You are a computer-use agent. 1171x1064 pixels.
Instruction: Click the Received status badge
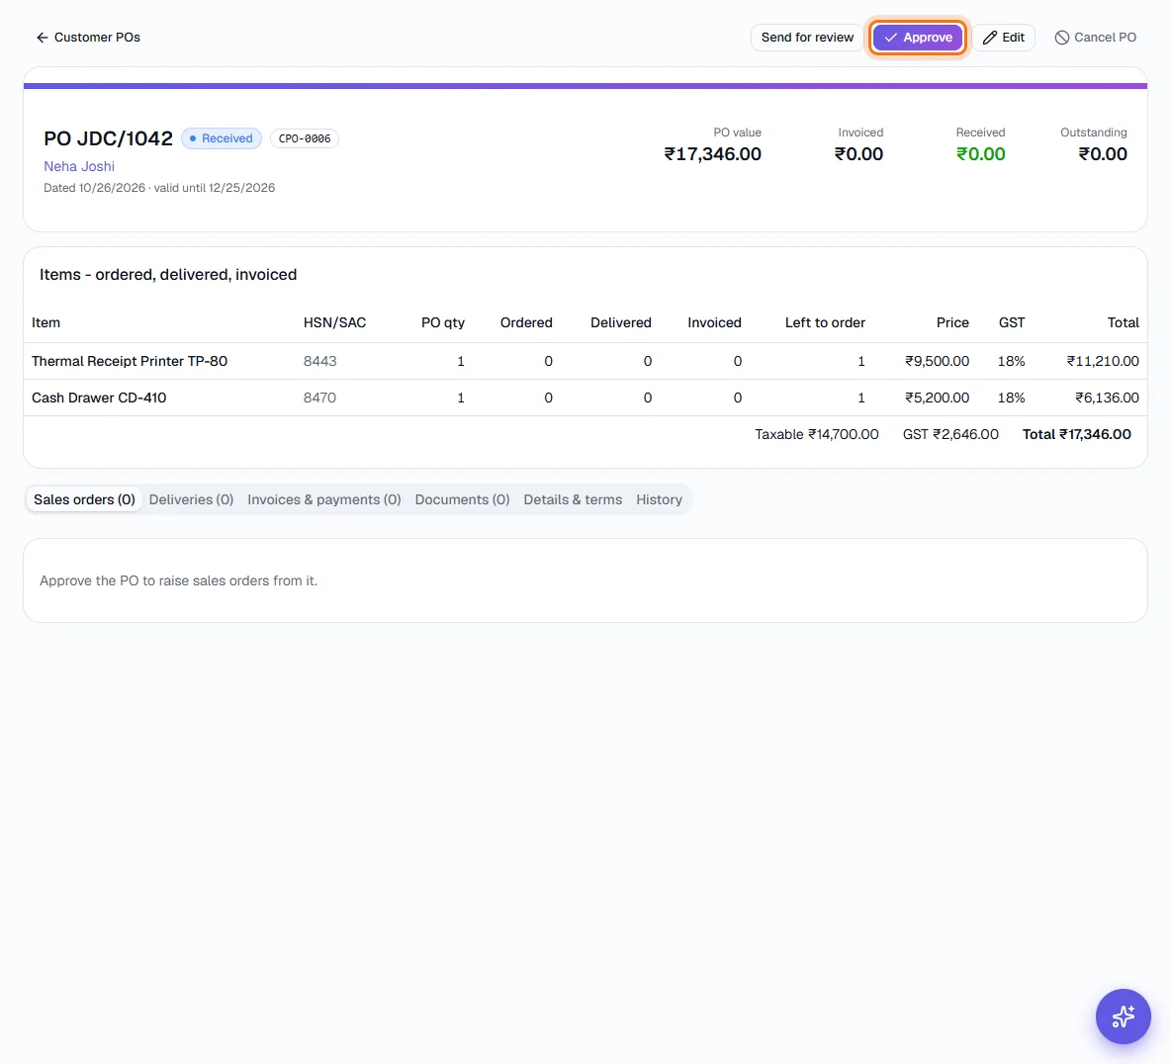click(x=222, y=138)
